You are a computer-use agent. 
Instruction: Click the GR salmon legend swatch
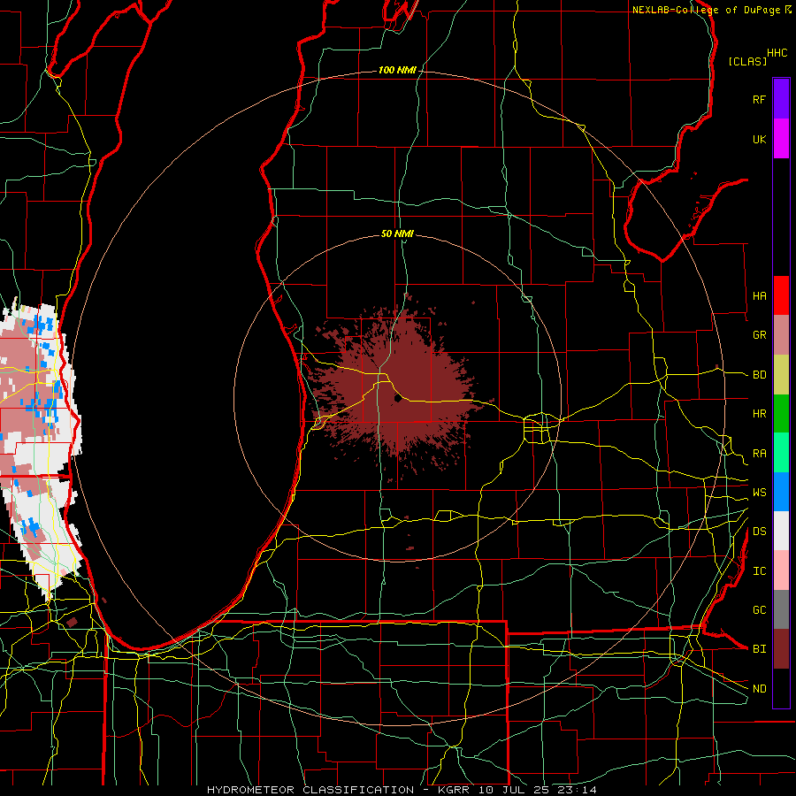pyautogui.click(x=781, y=335)
